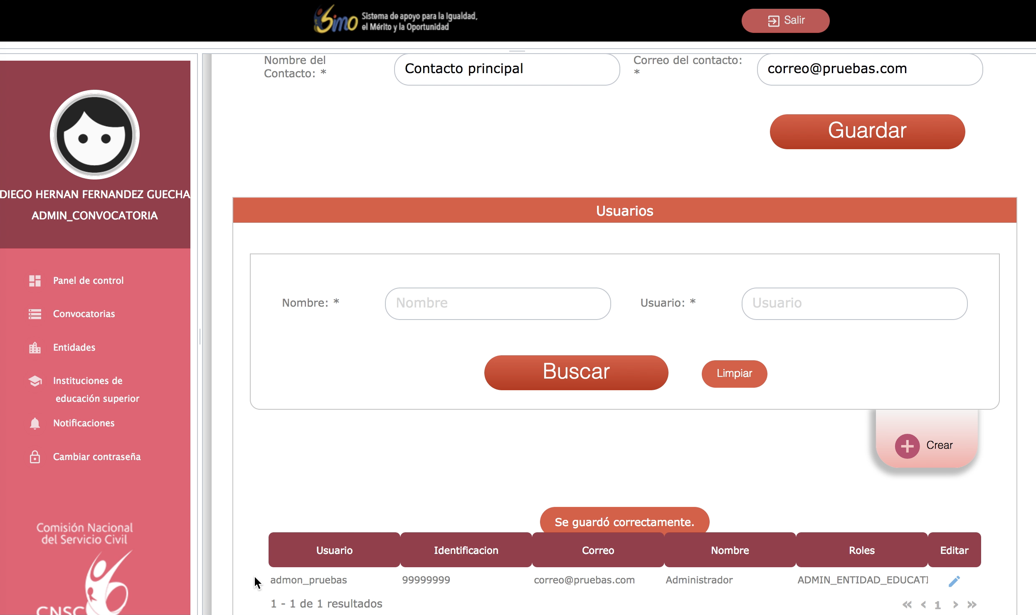Click the Cambiar contraseña padlock icon
The height and width of the screenshot is (615, 1036).
coord(35,457)
